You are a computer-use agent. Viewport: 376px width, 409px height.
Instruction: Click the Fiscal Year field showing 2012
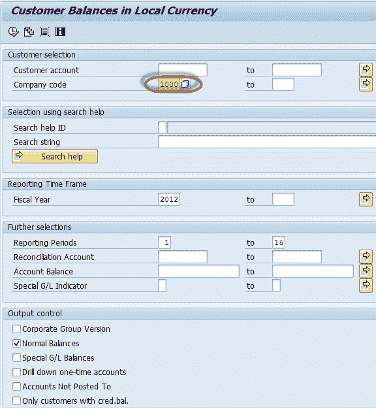click(x=169, y=199)
